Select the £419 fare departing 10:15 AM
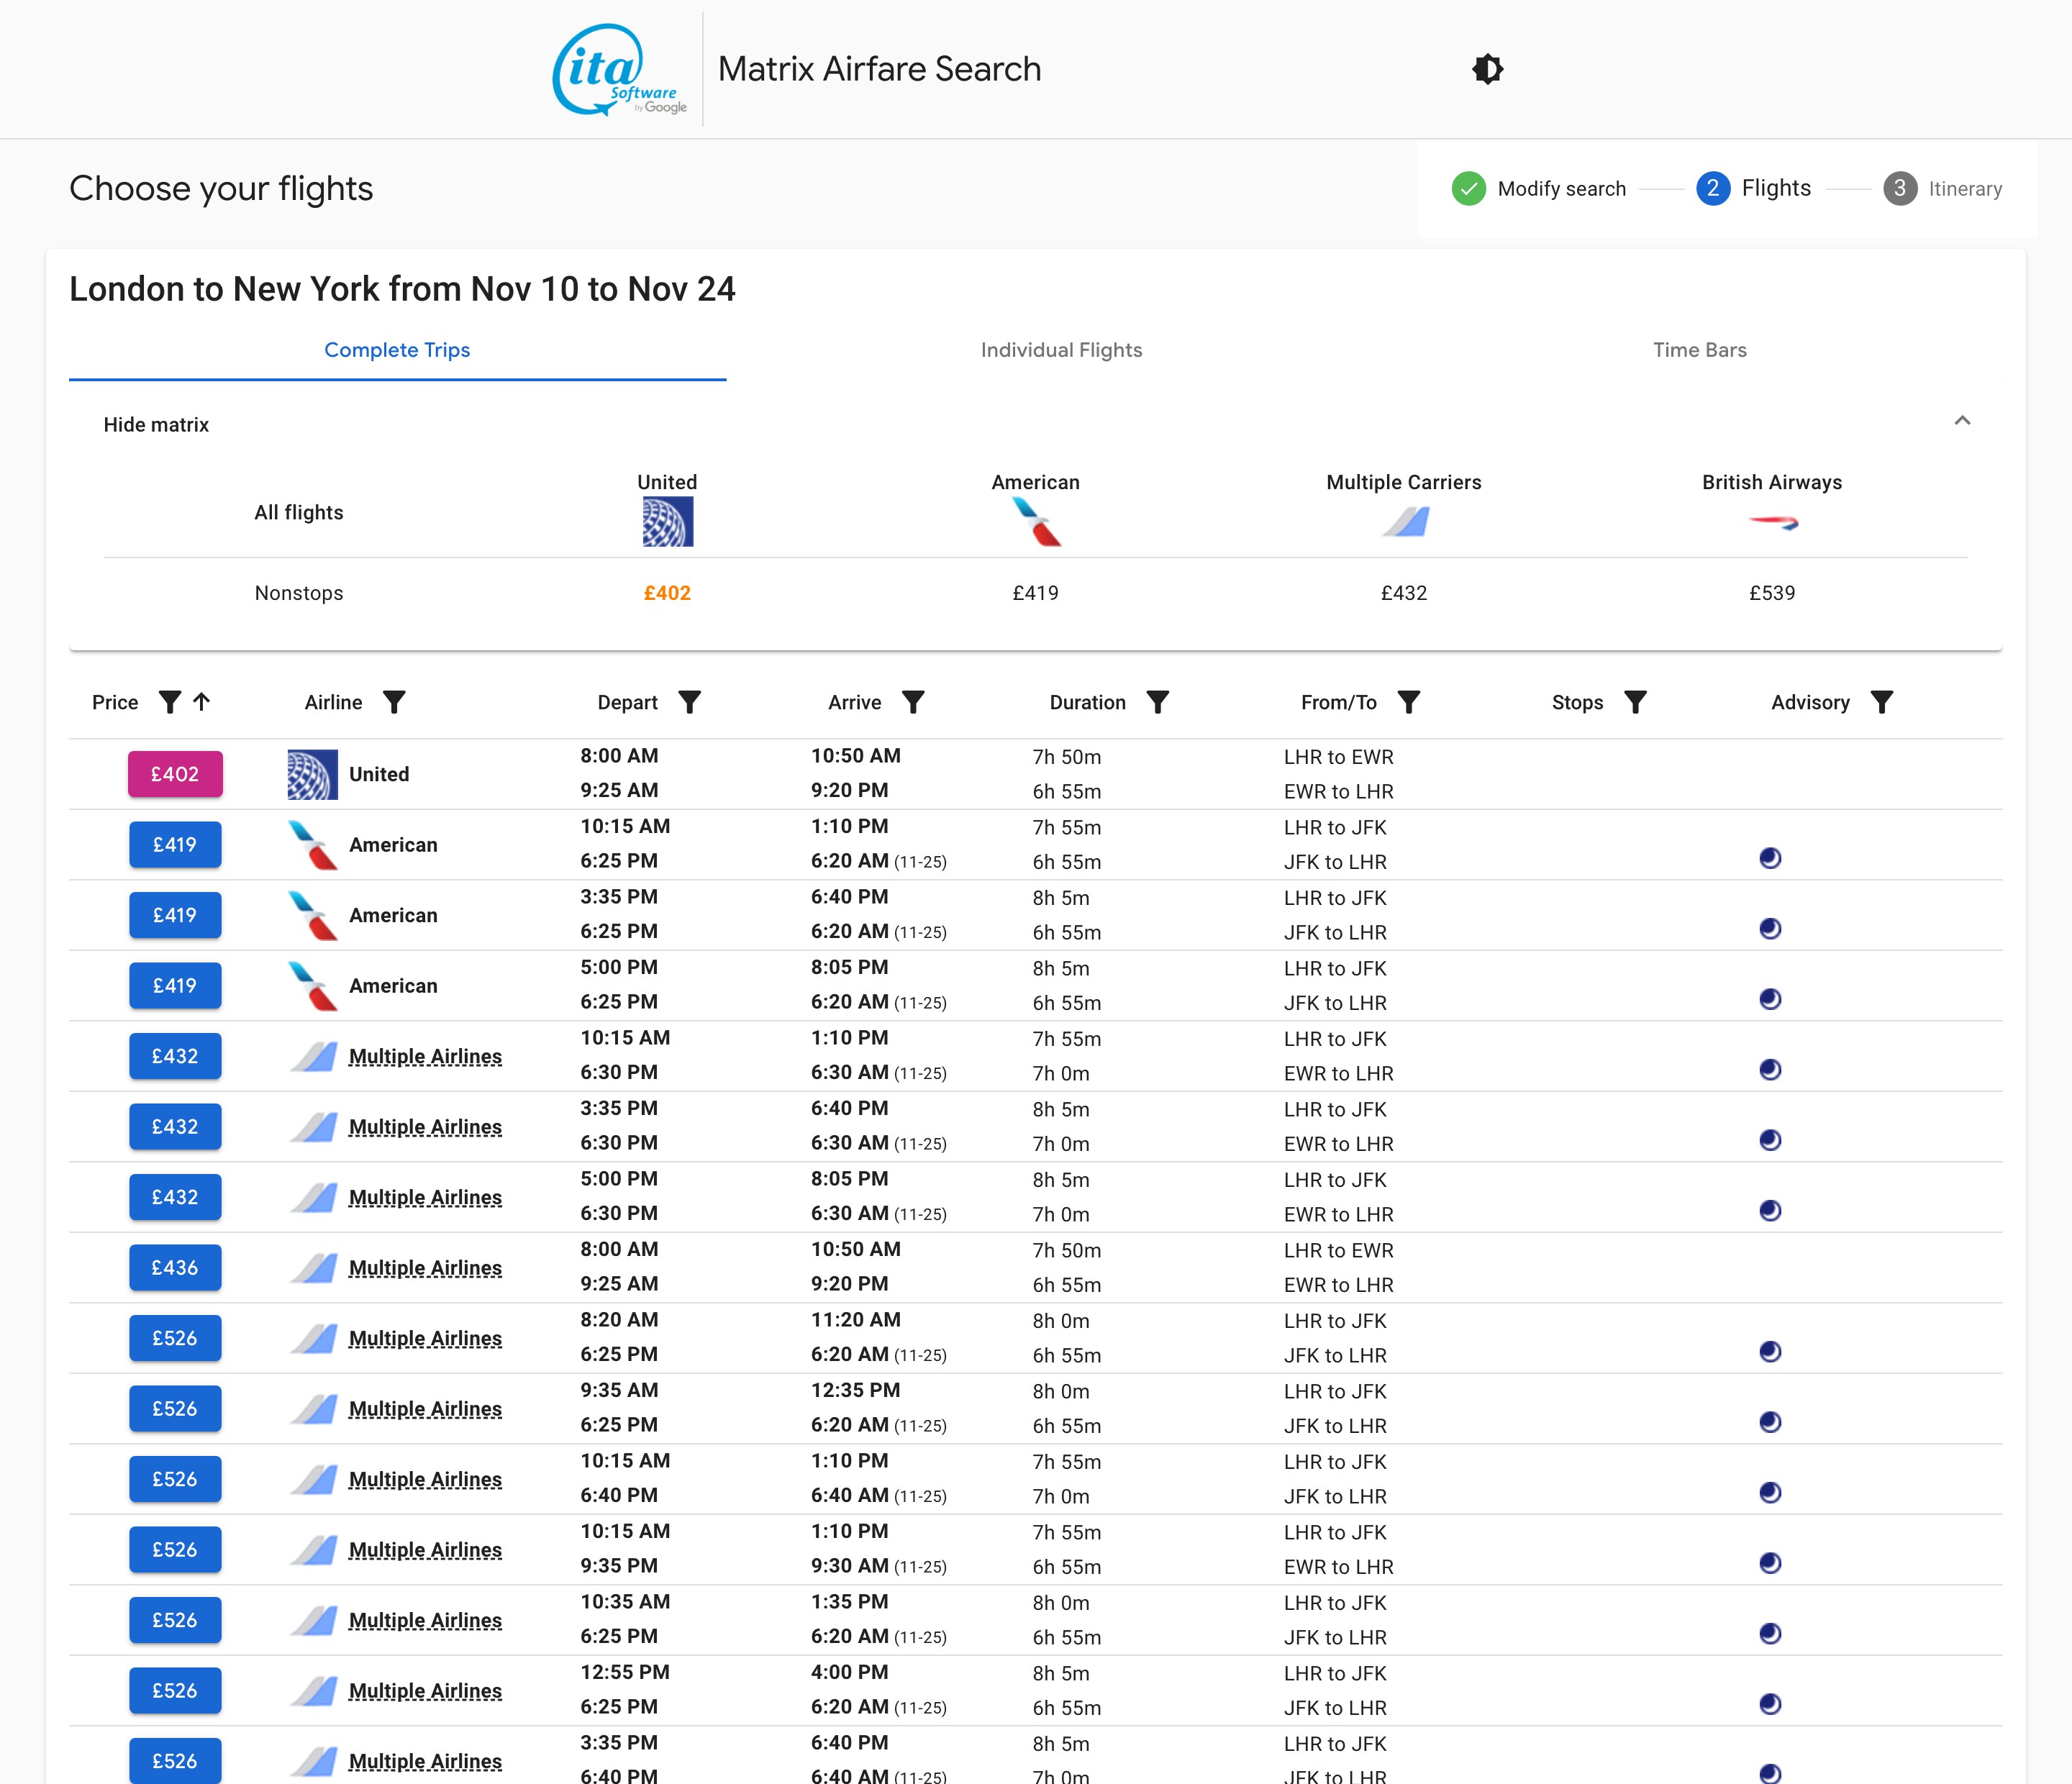This screenshot has height=1784, width=2072. 175,845
